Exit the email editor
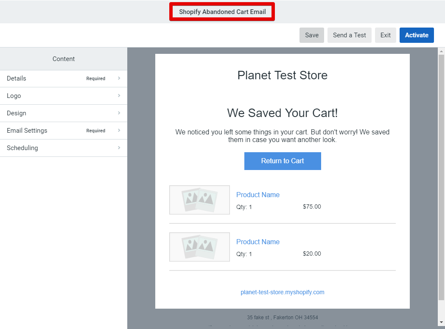Viewport: 445px width, 329px height. pyautogui.click(x=386, y=35)
